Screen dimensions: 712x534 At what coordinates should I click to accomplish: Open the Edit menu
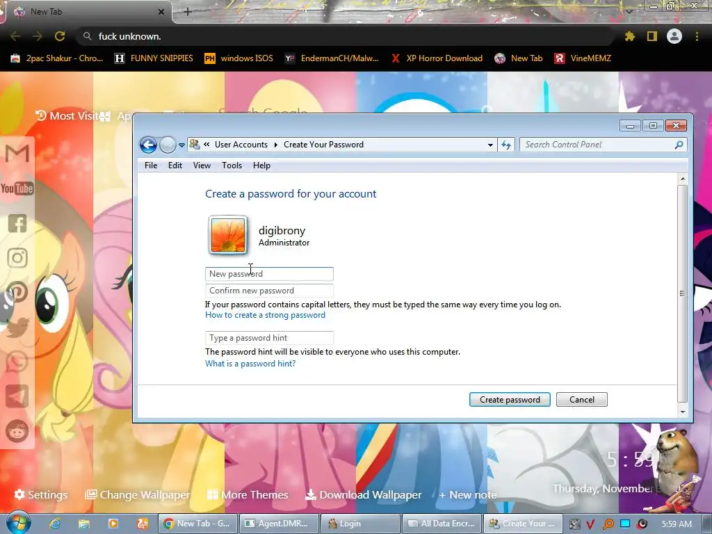pyautogui.click(x=175, y=165)
